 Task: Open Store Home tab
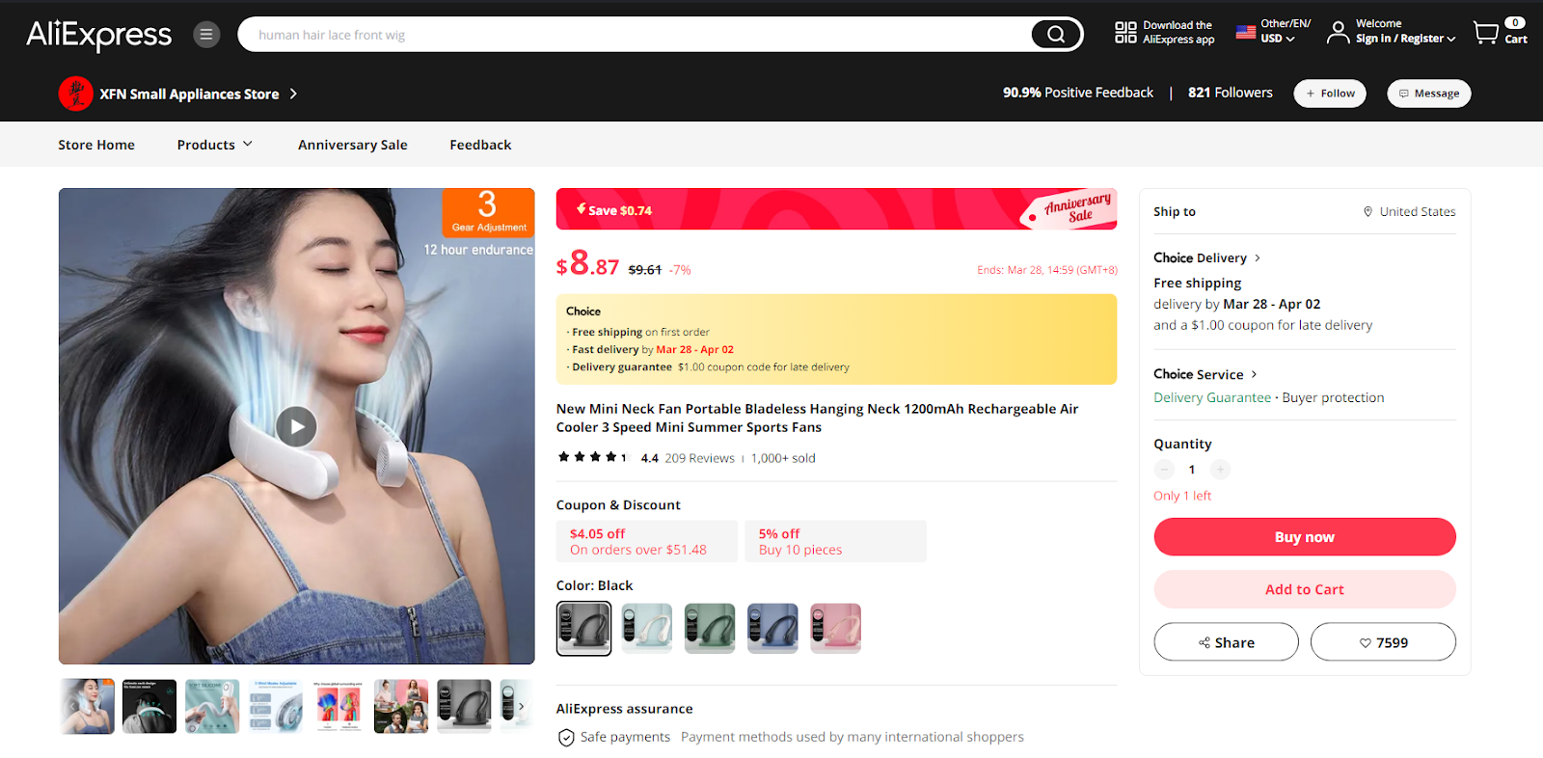96,145
